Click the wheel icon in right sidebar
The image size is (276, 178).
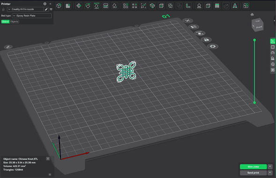click(x=273, y=64)
